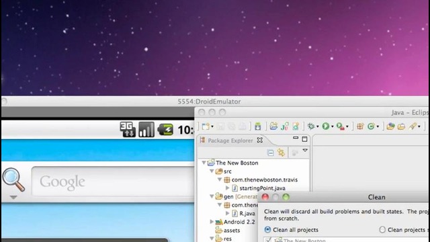The image size is (430, 242).
Task: Click the magnifying glass search icon in emulator
Action: point(13,179)
